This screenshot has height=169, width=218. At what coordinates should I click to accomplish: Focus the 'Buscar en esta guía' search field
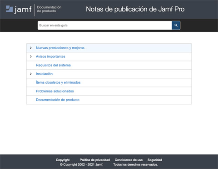(104, 26)
